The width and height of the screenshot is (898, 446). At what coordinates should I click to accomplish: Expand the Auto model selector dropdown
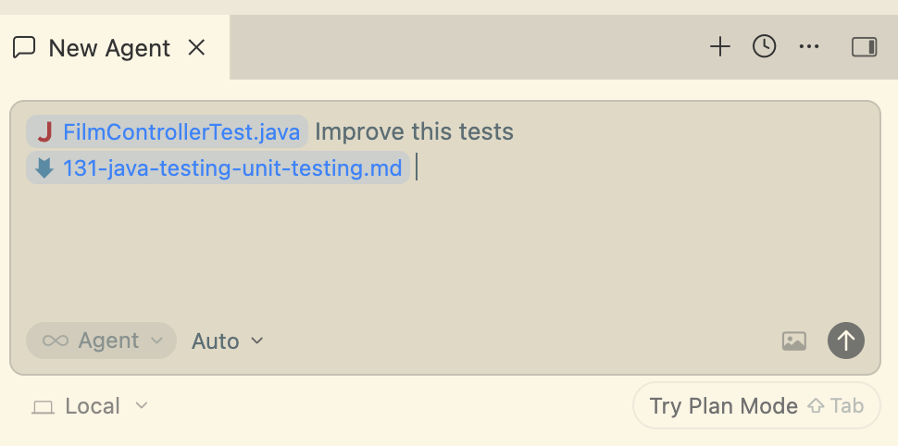(228, 341)
